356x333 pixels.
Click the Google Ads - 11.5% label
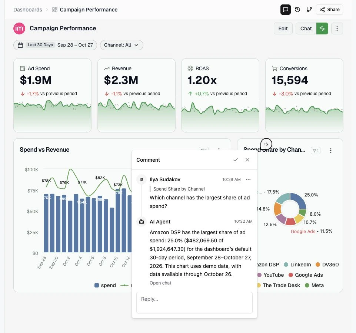[312, 231]
